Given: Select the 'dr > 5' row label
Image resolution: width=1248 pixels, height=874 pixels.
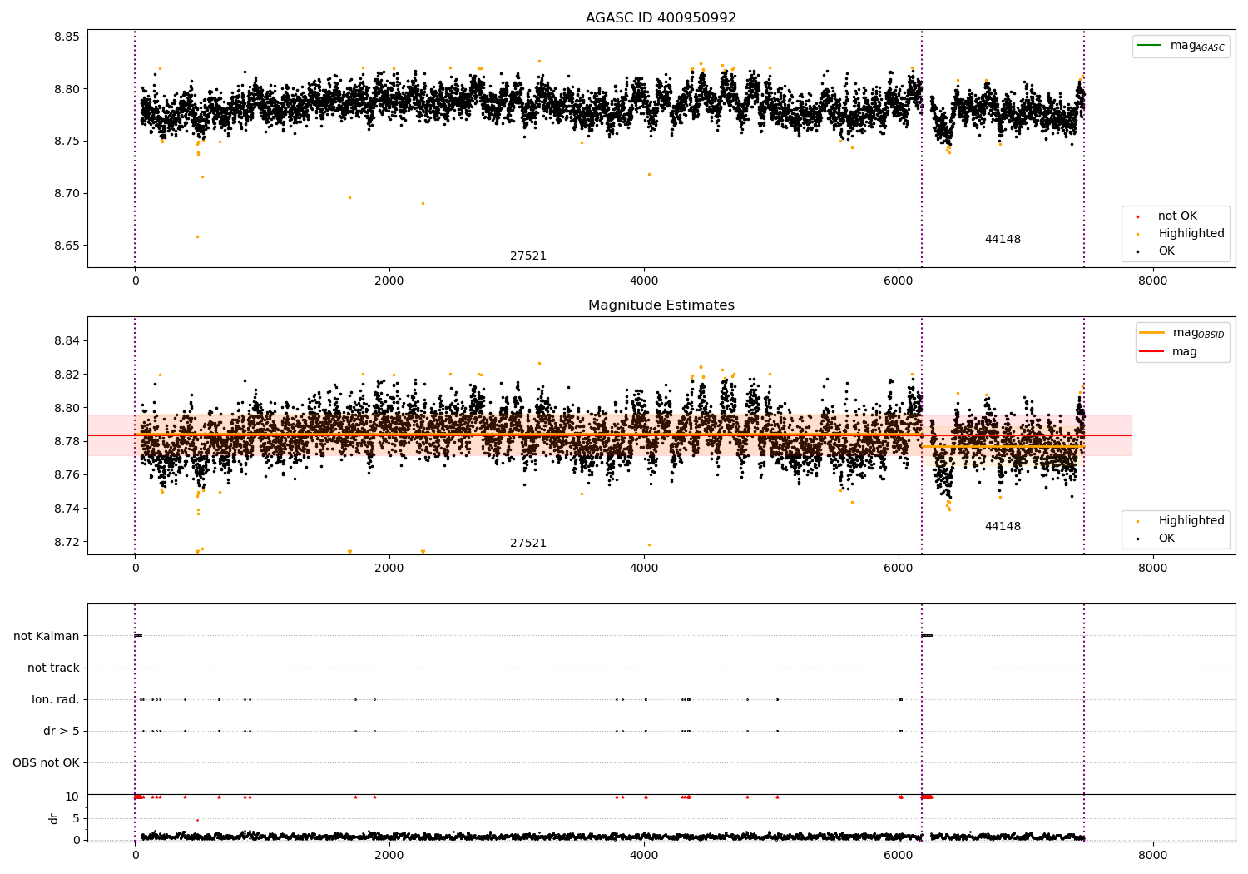Looking at the screenshot, I should (x=62, y=732).
